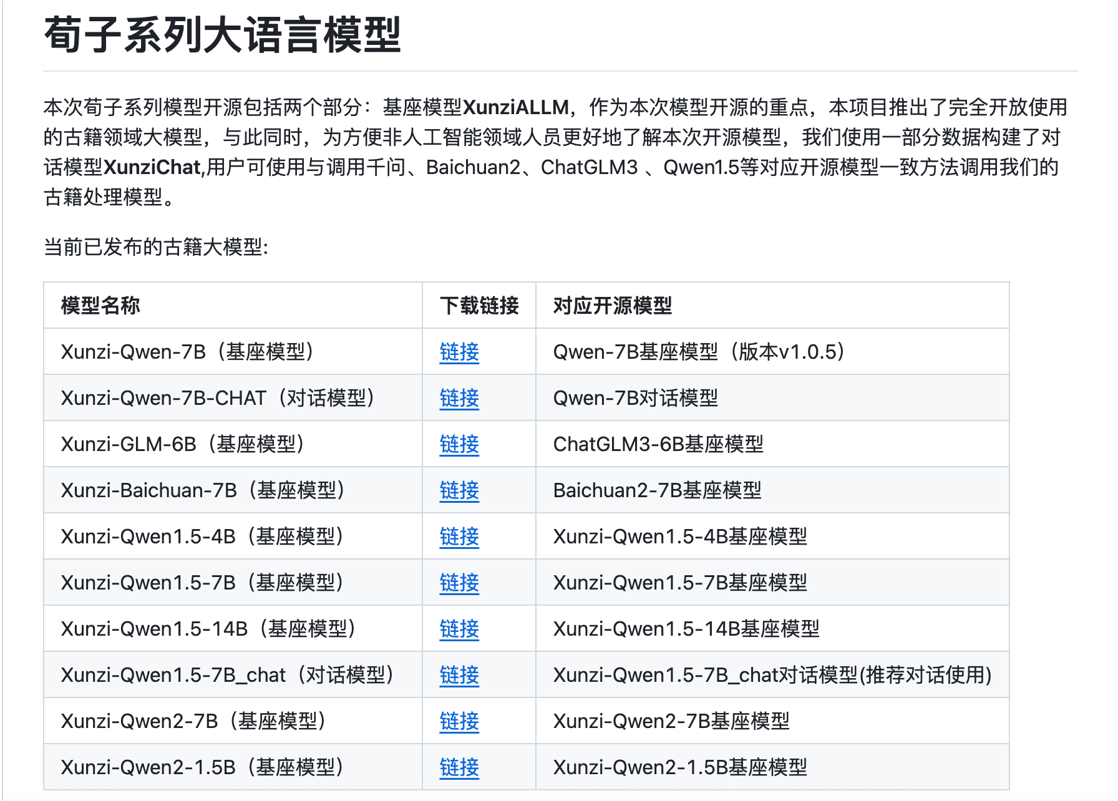Click the Baichuan2-7B基座模型 table cell
1118x801 pixels.
tap(657, 490)
